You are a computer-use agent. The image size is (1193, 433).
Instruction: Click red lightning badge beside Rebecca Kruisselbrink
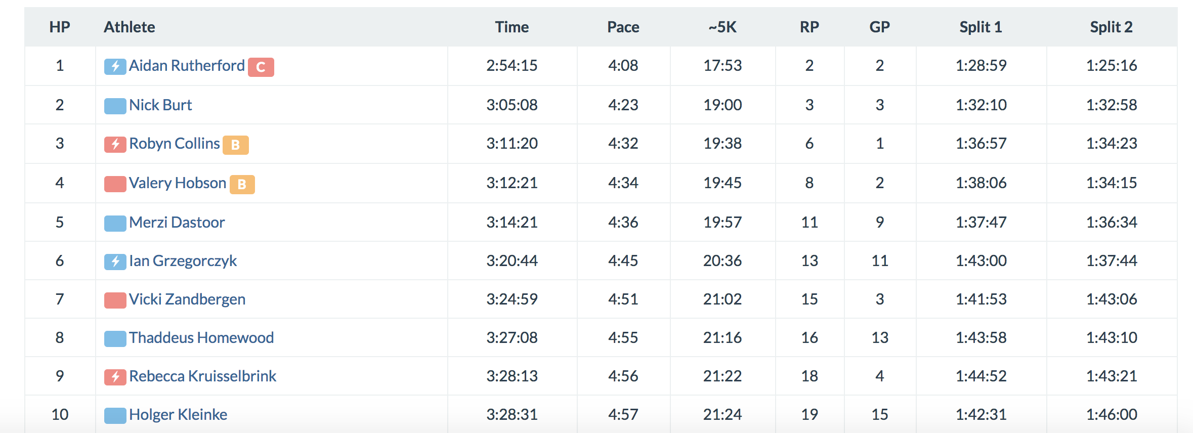[115, 377]
